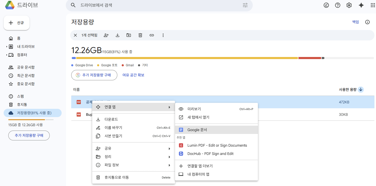This screenshot has width=376, height=186.
Task: Choose 내 컴퓨터의 앱
Action: point(216,174)
